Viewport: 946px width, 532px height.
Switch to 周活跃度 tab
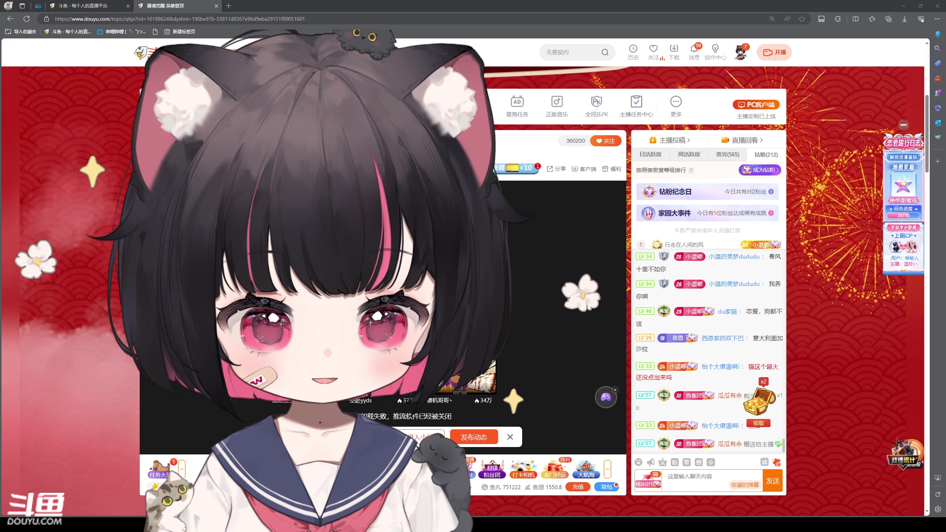(689, 154)
